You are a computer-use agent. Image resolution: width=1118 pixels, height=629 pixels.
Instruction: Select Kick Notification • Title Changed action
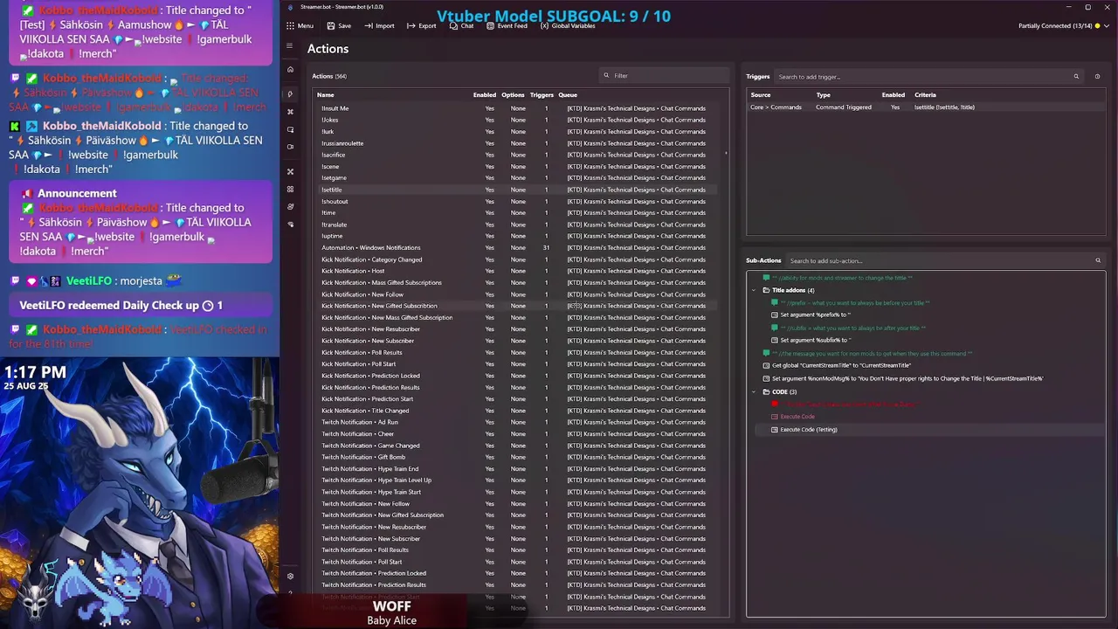coord(515,411)
